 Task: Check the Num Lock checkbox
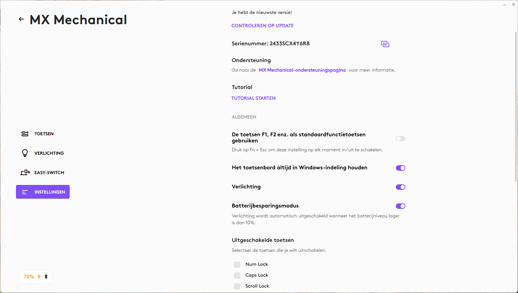tap(237, 265)
